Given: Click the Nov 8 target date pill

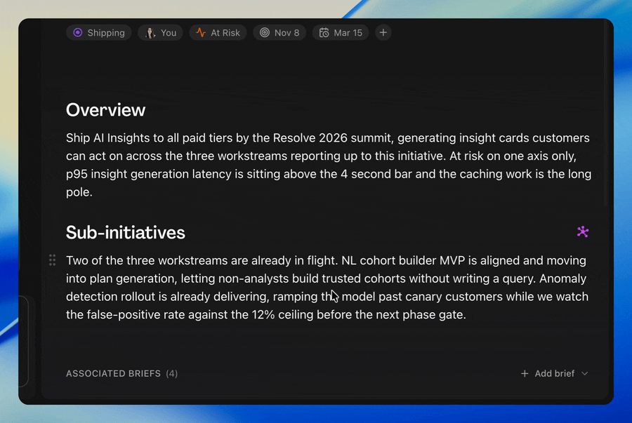Looking at the screenshot, I should pyautogui.click(x=279, y=32).
